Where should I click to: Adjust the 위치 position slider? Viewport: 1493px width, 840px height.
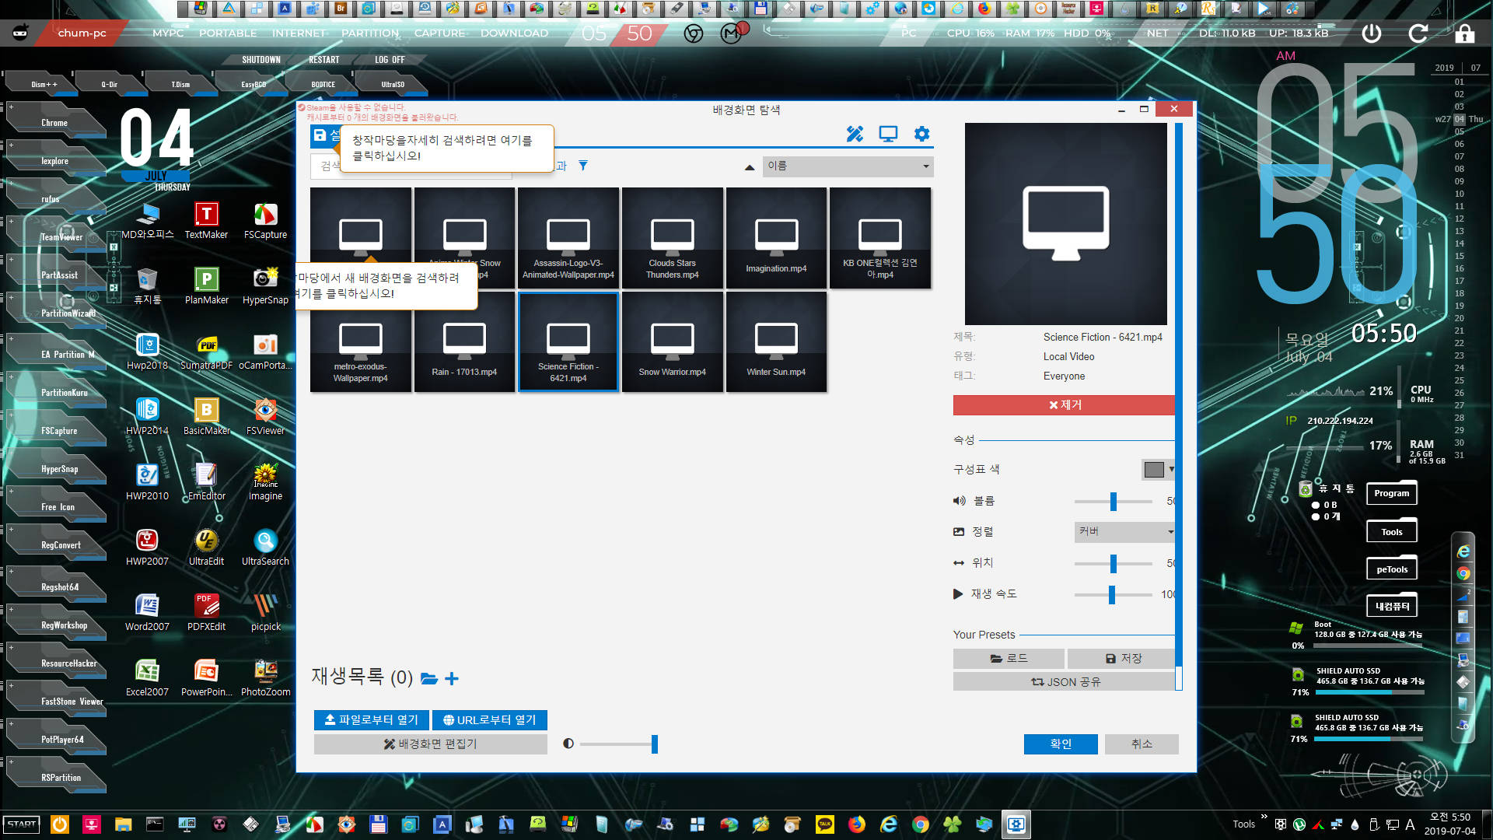[x=1114, y=563]
